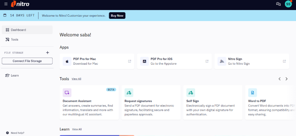Open the chat support icon
The image size is (296, 136).
[x=278, y=4]
